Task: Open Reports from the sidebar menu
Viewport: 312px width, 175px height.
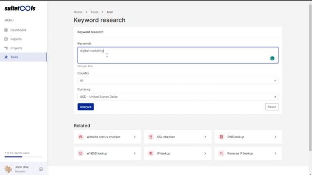Action: [x=23, y=39]
